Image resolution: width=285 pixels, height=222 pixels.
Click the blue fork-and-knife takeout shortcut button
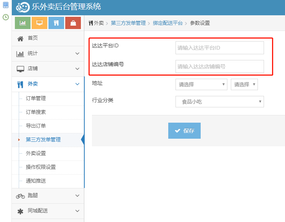coord(56,23)
